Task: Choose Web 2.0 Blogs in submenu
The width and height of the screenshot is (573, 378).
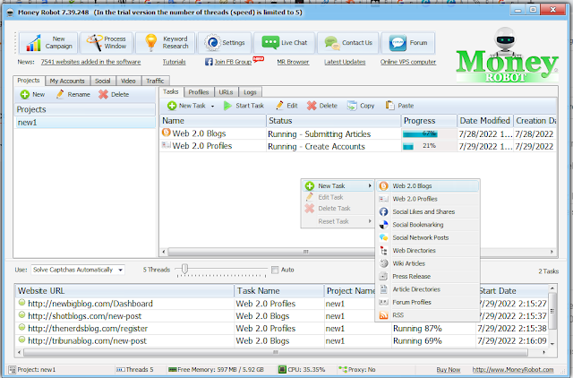Action: click(x=428, y=186)
